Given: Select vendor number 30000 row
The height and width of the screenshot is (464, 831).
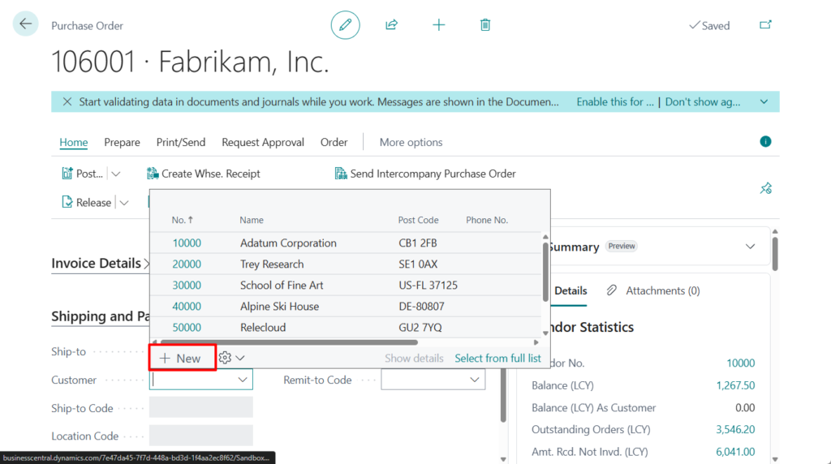Looking at the screenshot, I should [187, 286].
